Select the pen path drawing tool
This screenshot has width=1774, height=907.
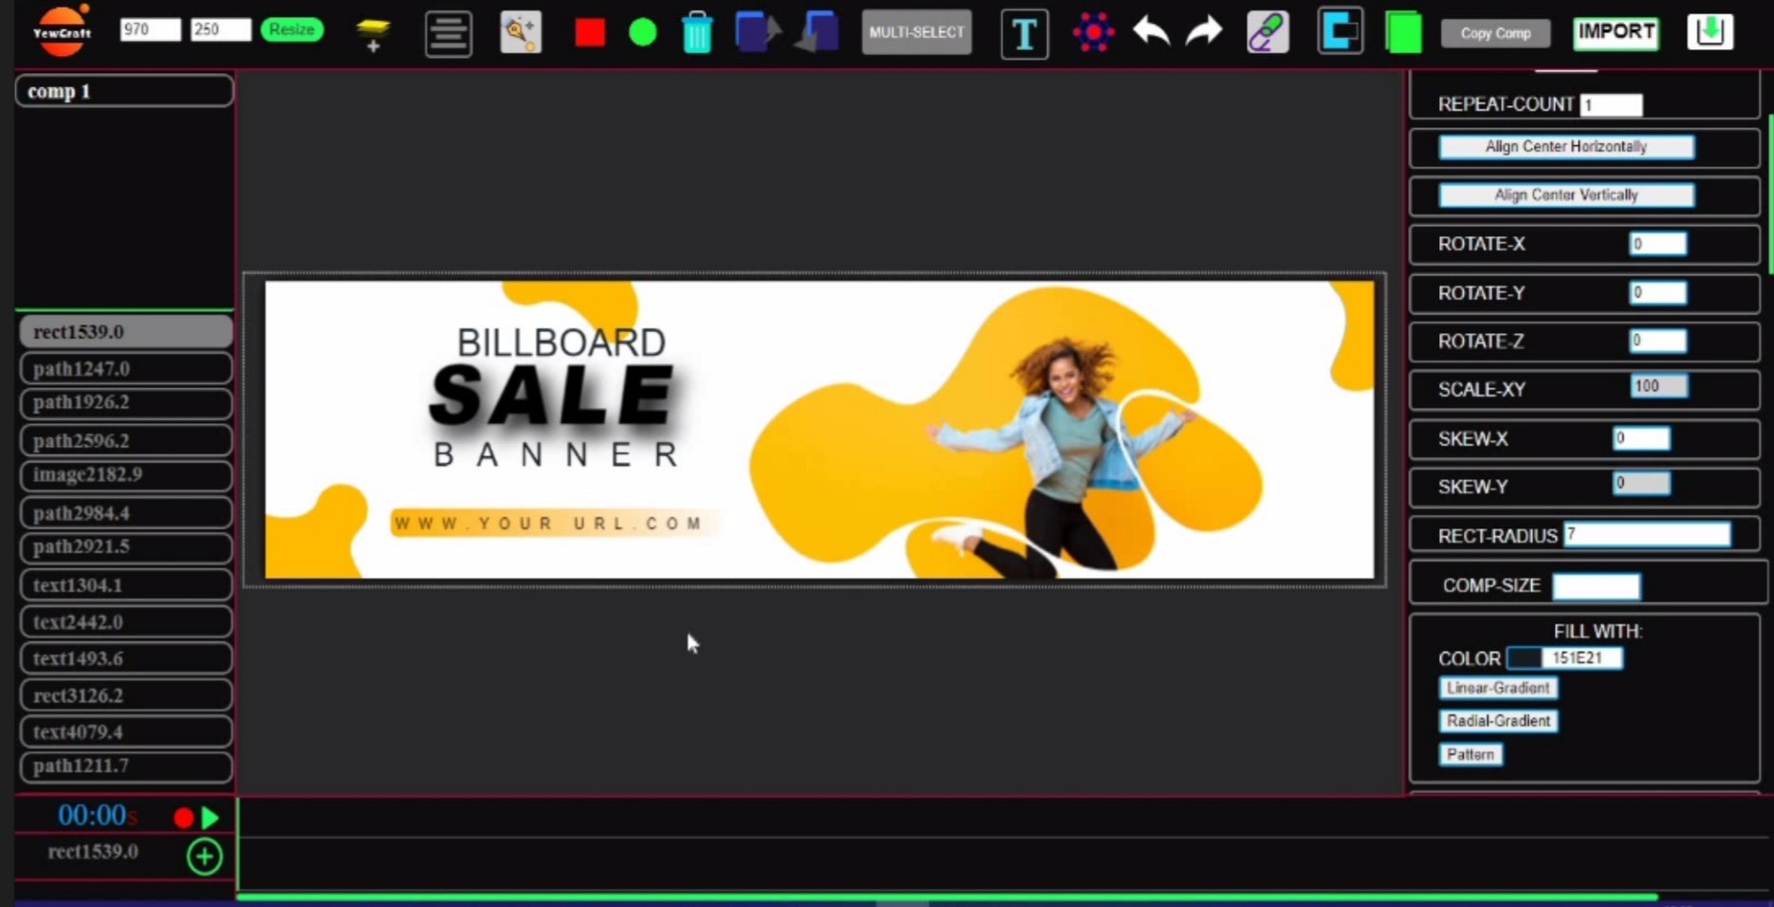coord(520,32)
